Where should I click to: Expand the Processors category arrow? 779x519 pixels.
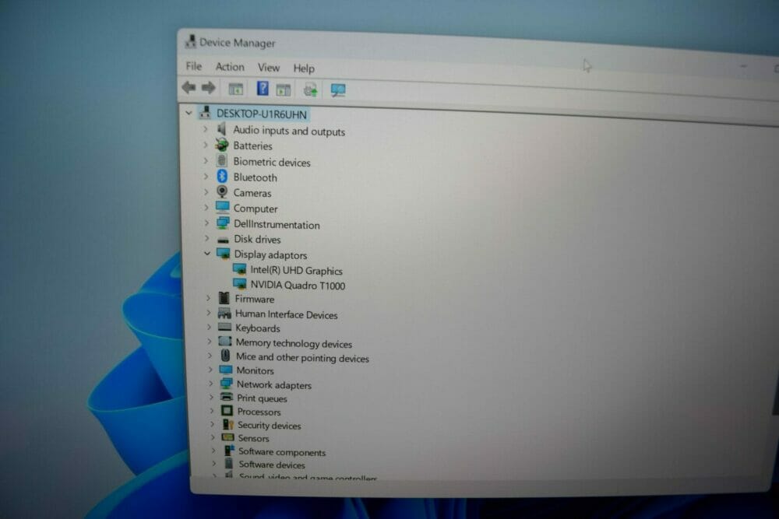[x=211, y=411]
